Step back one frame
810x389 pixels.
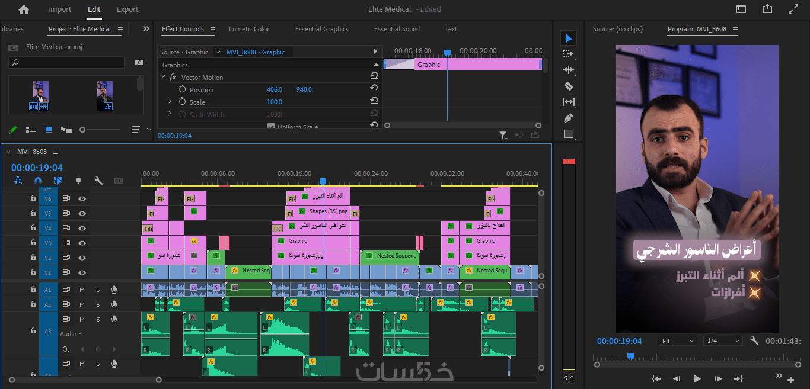[677, 378]
